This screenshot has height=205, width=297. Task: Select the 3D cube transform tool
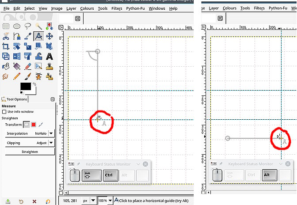coord(6,56)
